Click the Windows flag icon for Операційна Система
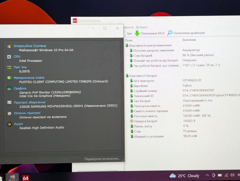This screenshot has width=240, height=181. 9,46
